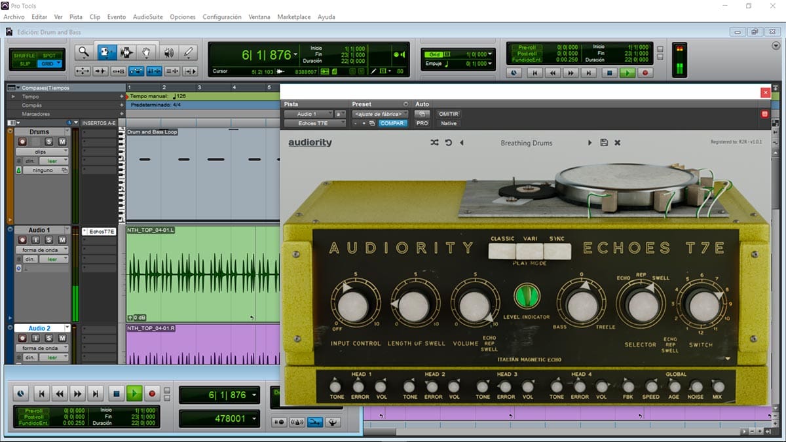Click green Play in top transport
Image resolution: width=786 pixels, height=442 pixels.
click(x=627, y=73)
